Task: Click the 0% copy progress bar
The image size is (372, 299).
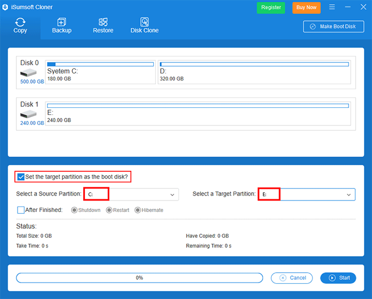Action: point(139,278)
